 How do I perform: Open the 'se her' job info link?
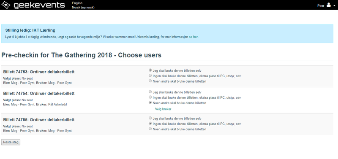(x=194, y=37)
